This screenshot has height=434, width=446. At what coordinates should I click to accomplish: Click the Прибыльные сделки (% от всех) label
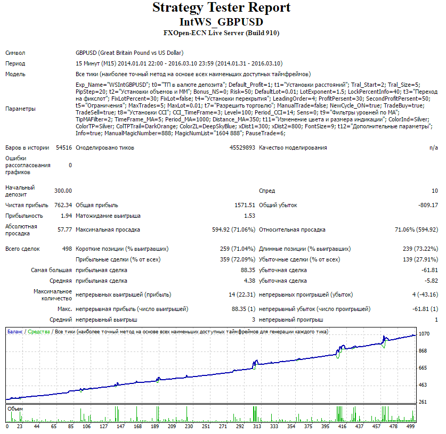click(x=118, y=259)
